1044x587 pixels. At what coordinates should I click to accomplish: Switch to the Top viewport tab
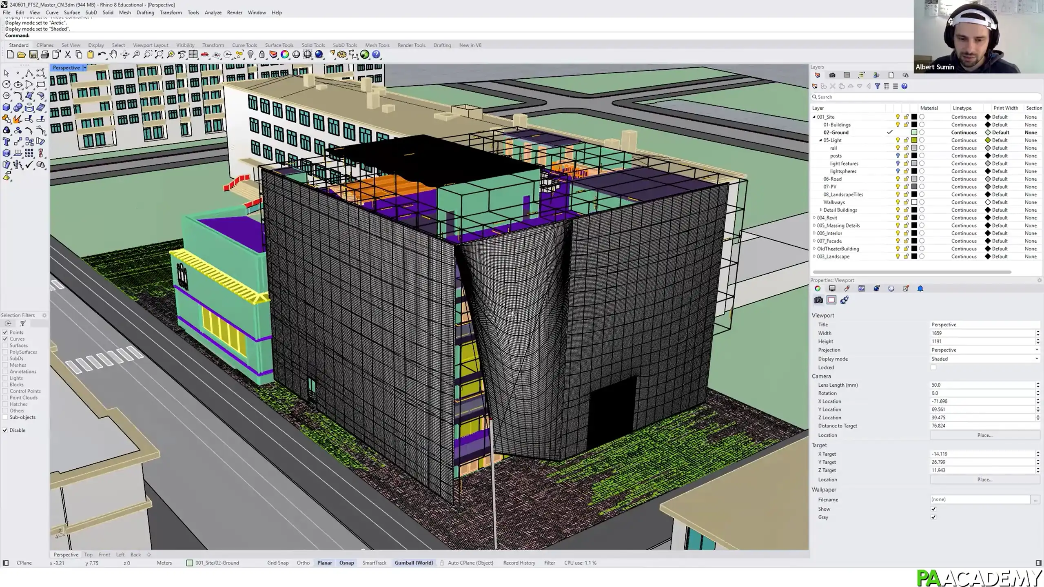point(88,554)
